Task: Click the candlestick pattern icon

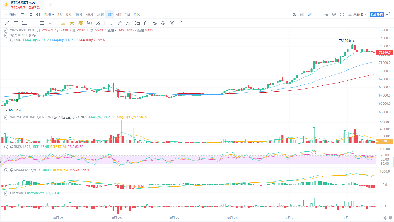Action: tap(137, 23)
